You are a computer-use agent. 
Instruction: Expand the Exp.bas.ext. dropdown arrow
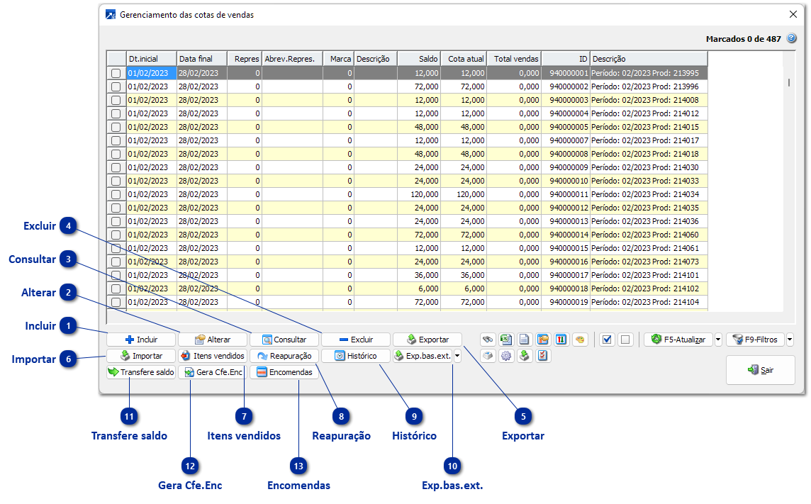(457, 356)
